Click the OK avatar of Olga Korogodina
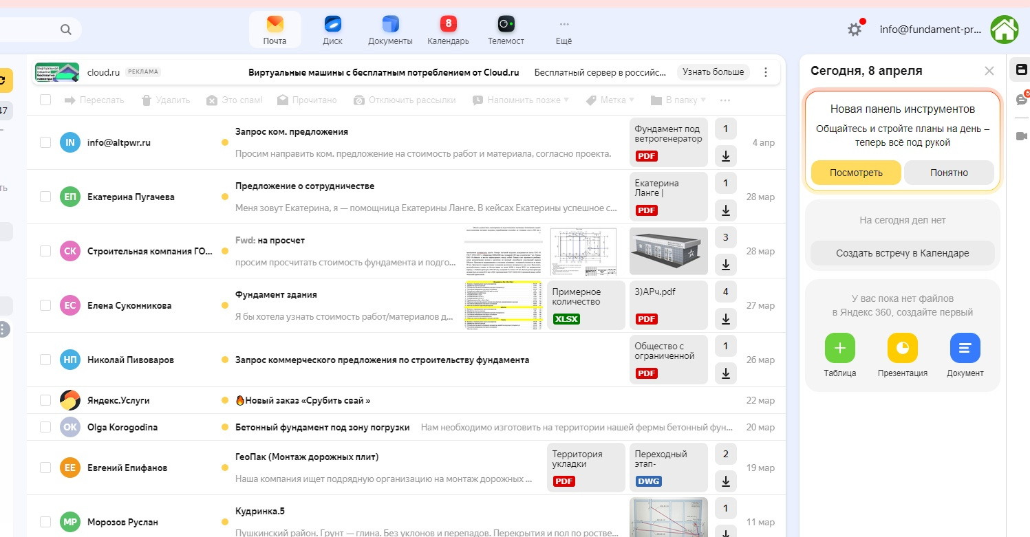Viewport: 1030px width, 537px height. pos(70,427)
